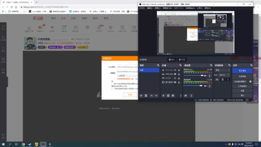The width and height of the screenshot is (261, 147).
Task: Adjust Mic/Aux volume slider
Action: (193, 75)
